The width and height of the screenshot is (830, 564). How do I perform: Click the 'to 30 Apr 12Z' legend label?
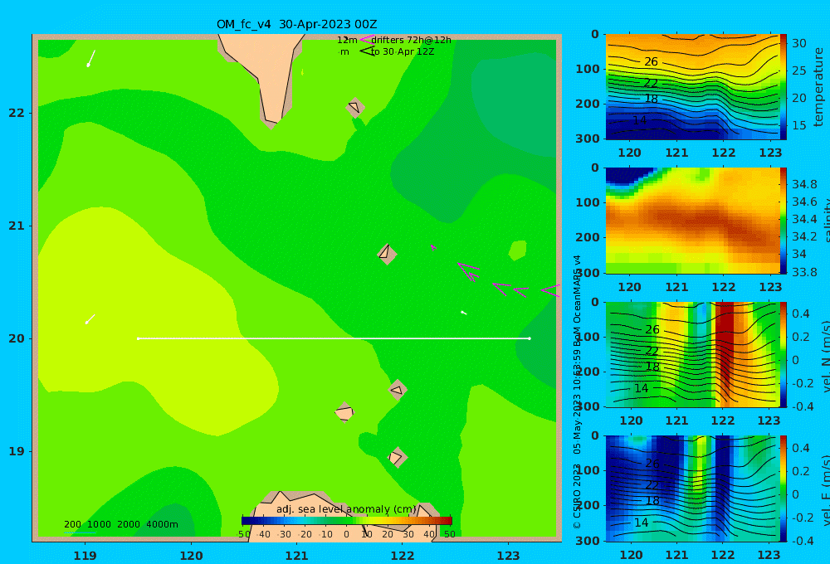tap(403, 52)
